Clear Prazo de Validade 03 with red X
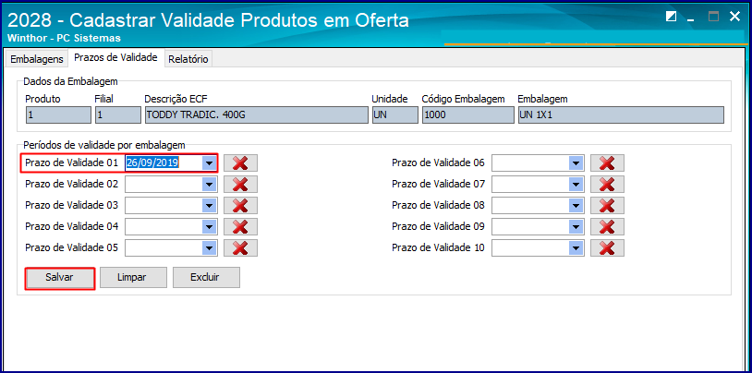 coord(240,205)
